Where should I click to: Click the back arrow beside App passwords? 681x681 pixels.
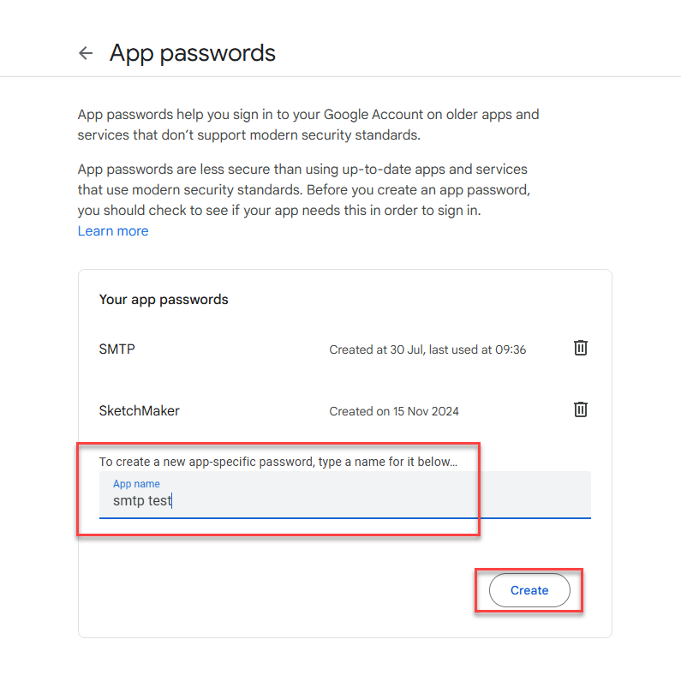pos(86,53)
